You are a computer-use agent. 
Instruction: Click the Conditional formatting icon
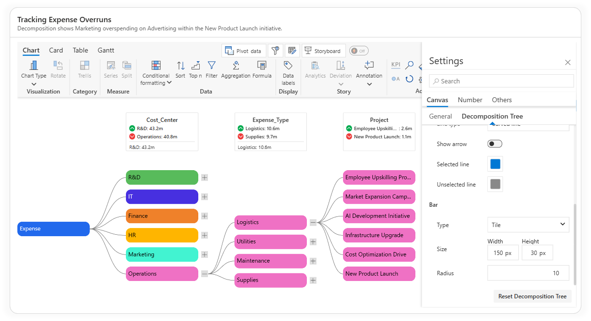(156, 66)
